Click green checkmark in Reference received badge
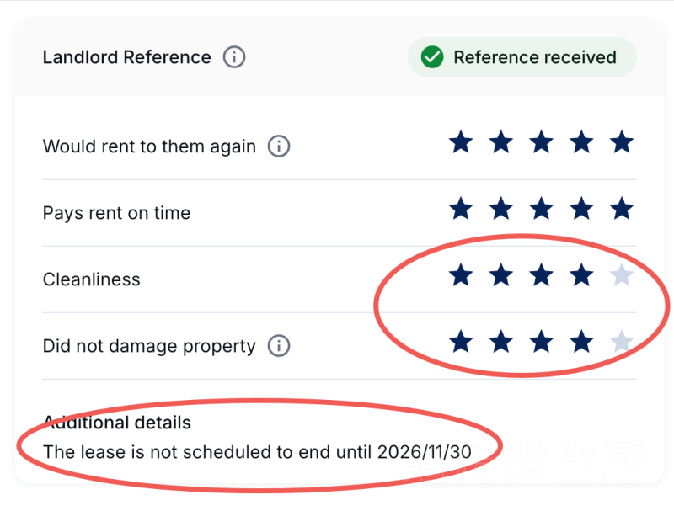Viewport: 674px width, 511px height. pos(432,57)
